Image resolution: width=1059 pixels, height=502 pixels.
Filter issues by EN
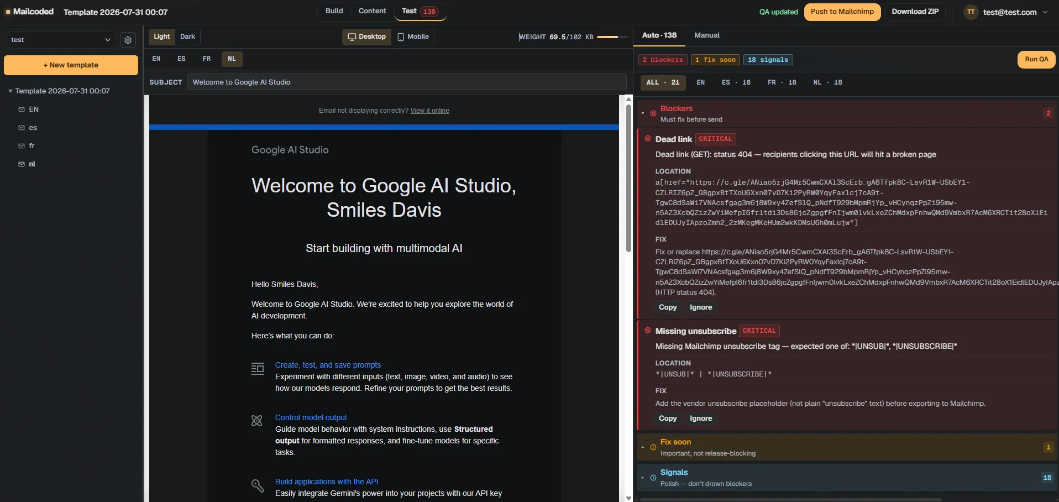coord(701,82)
